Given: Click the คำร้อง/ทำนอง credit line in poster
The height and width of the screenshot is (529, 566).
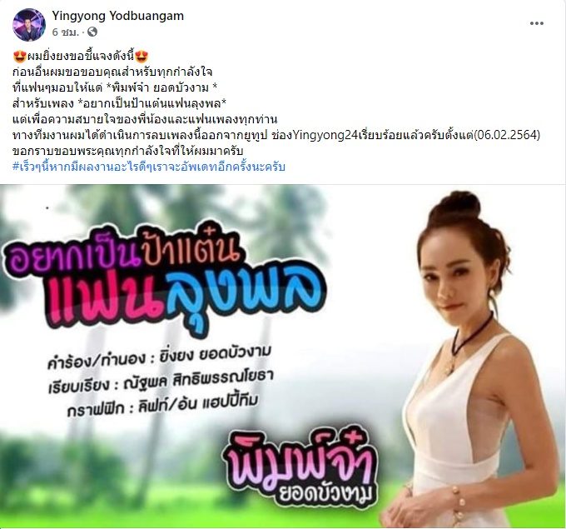Looking at the screenshot, I should [x=159, y=357].
